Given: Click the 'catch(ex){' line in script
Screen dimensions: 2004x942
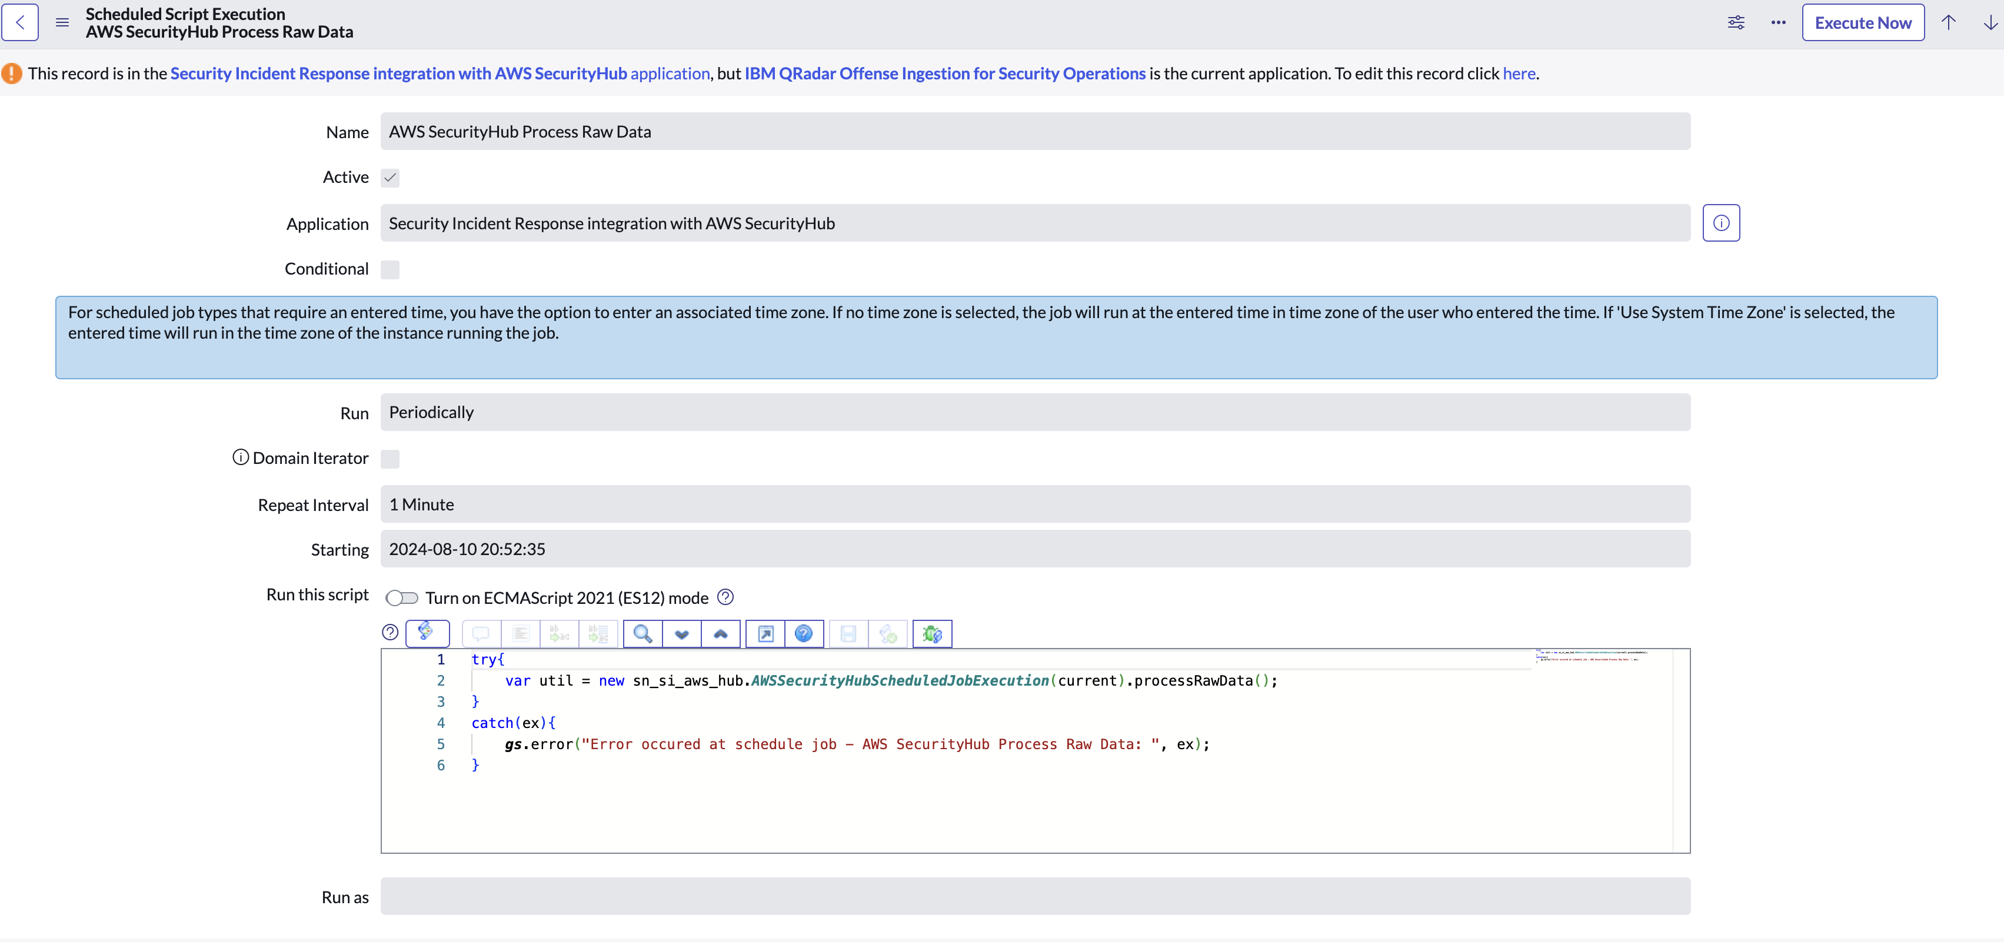Looking at the screenshot, I should [x=514, y=723].
